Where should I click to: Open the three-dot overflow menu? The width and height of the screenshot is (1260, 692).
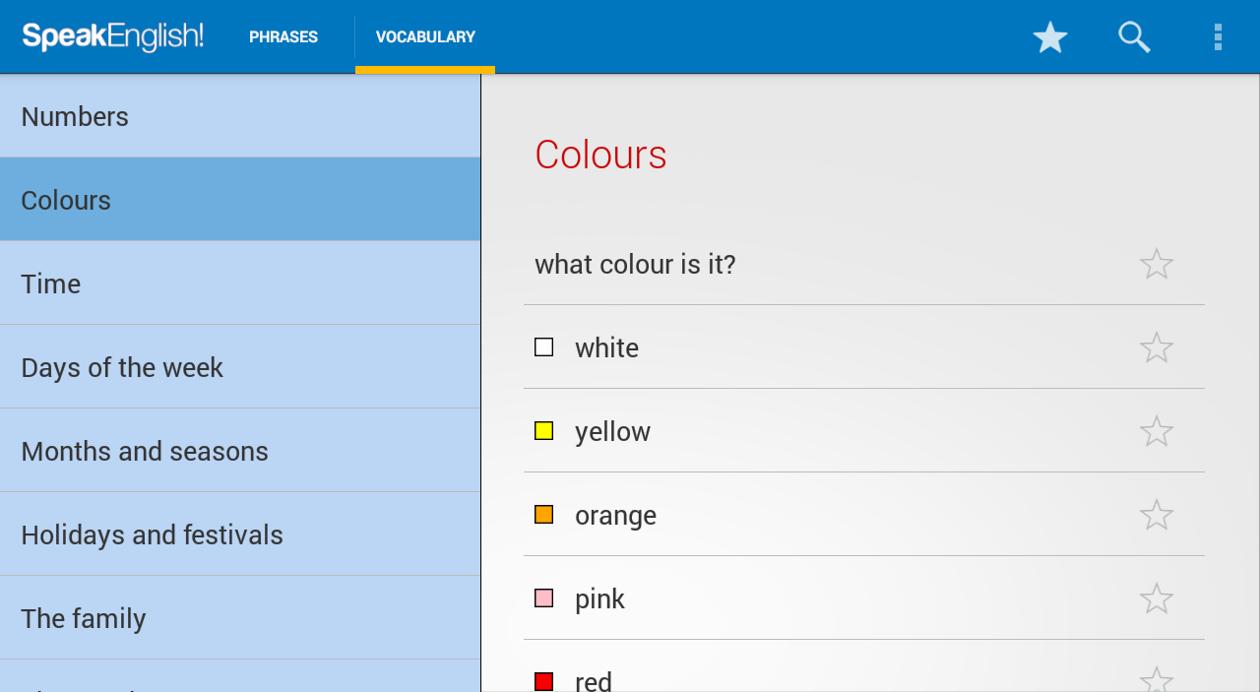(1218, 37)
